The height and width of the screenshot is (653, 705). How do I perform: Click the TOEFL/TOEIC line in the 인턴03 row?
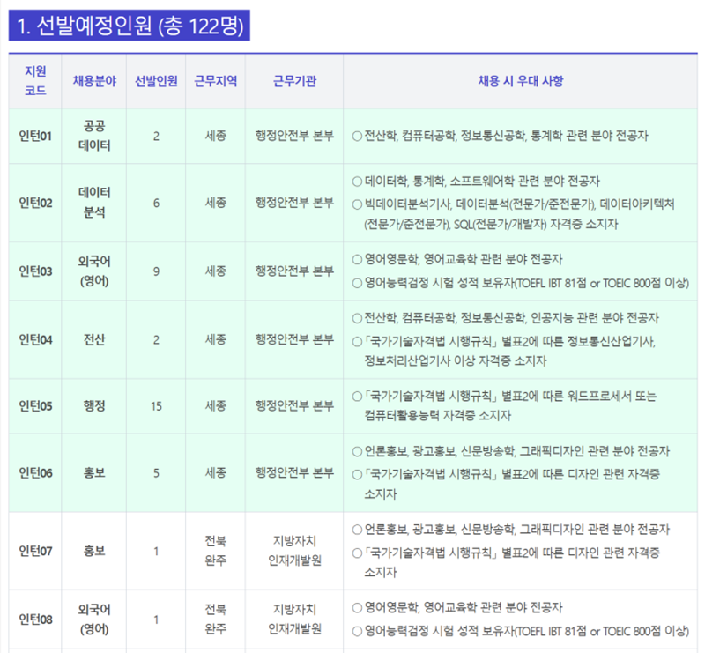click(521, 283)
